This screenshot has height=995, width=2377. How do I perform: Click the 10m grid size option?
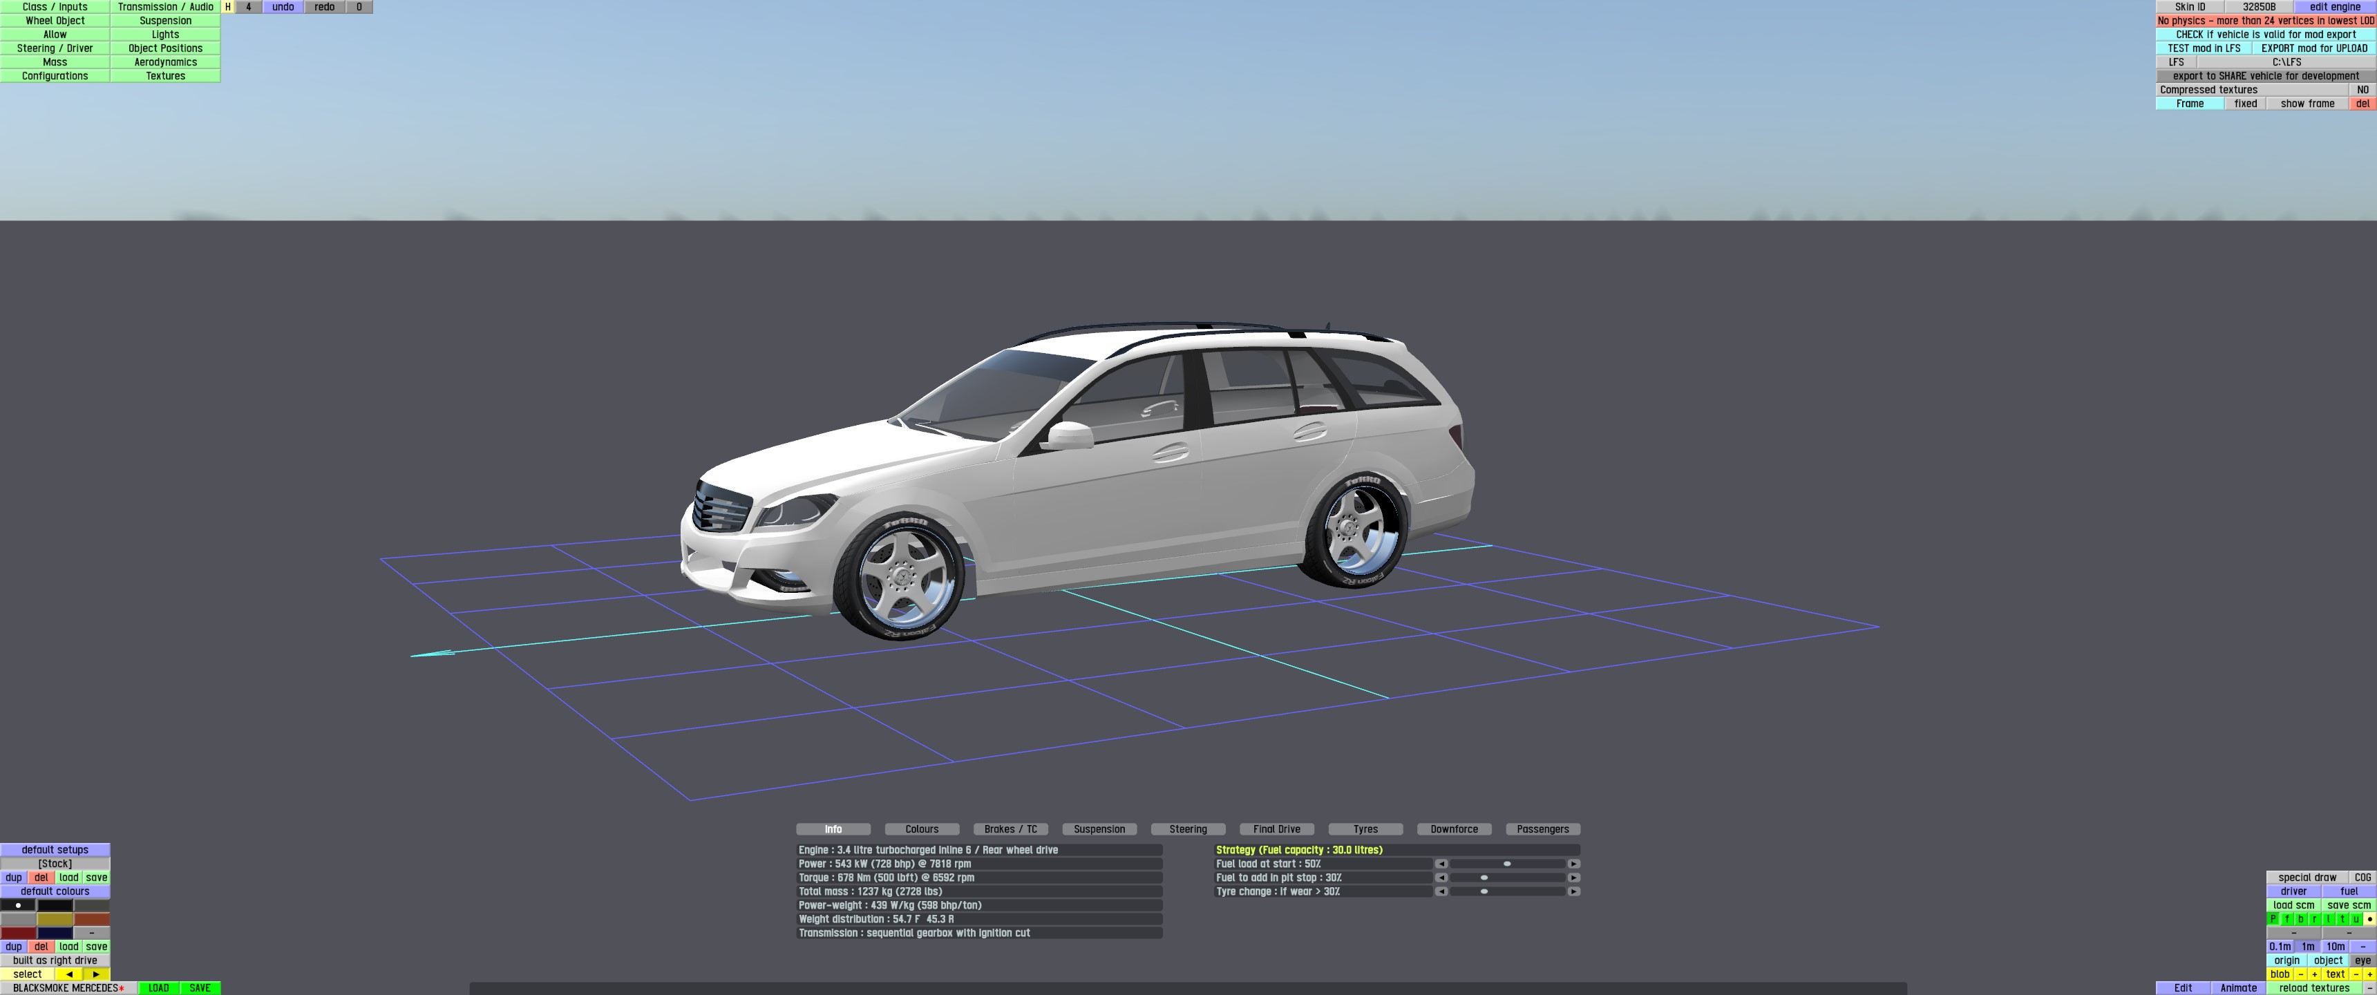(2336, 946)
